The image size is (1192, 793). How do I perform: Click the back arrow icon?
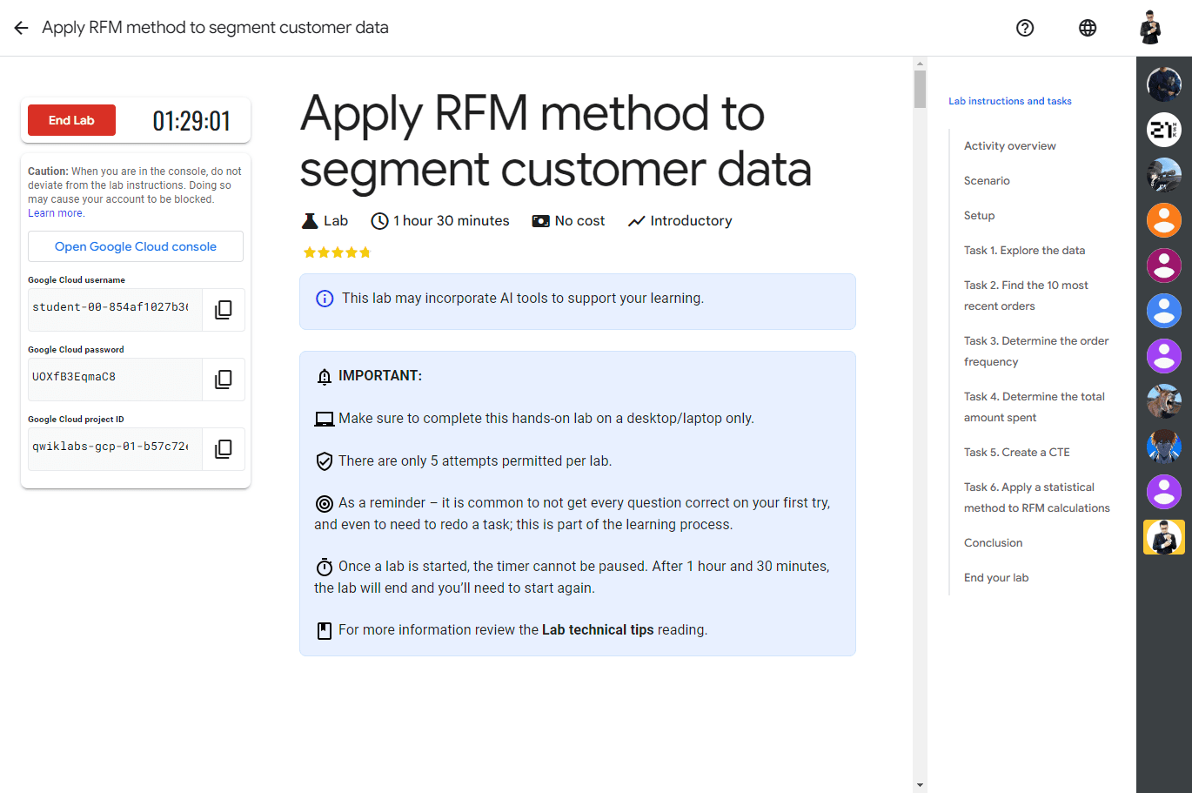(x=21, y=28)
